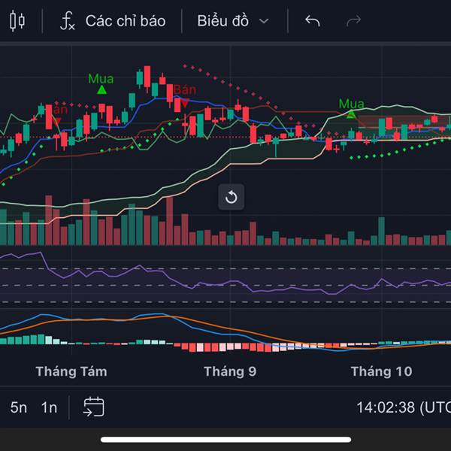This screenshot has height=451, width=451.
Task: Click the fx function icon
Action: pos(68,21)
